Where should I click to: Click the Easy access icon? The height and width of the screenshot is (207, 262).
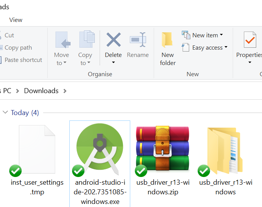click(x=185, y=47)
